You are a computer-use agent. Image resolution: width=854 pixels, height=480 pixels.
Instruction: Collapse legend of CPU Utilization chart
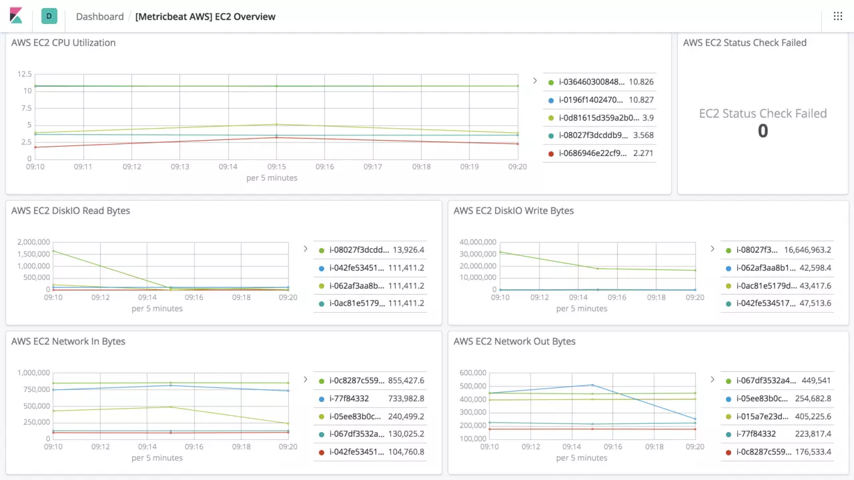click(x=534, y=81)
